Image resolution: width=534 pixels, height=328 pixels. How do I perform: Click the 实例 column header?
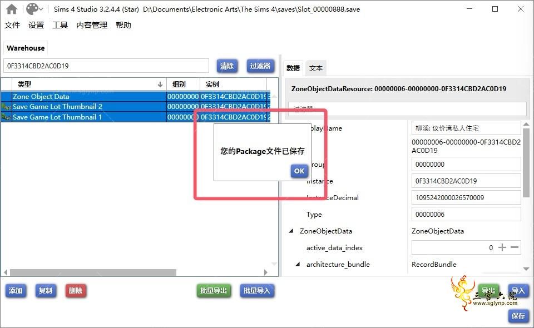pos(233,85)
